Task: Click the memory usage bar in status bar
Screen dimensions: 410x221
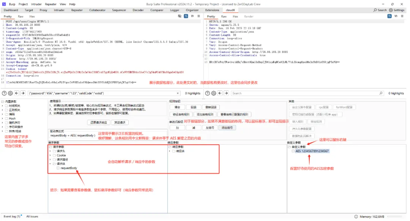Action: pyautogui.click(x=395, y=216)
